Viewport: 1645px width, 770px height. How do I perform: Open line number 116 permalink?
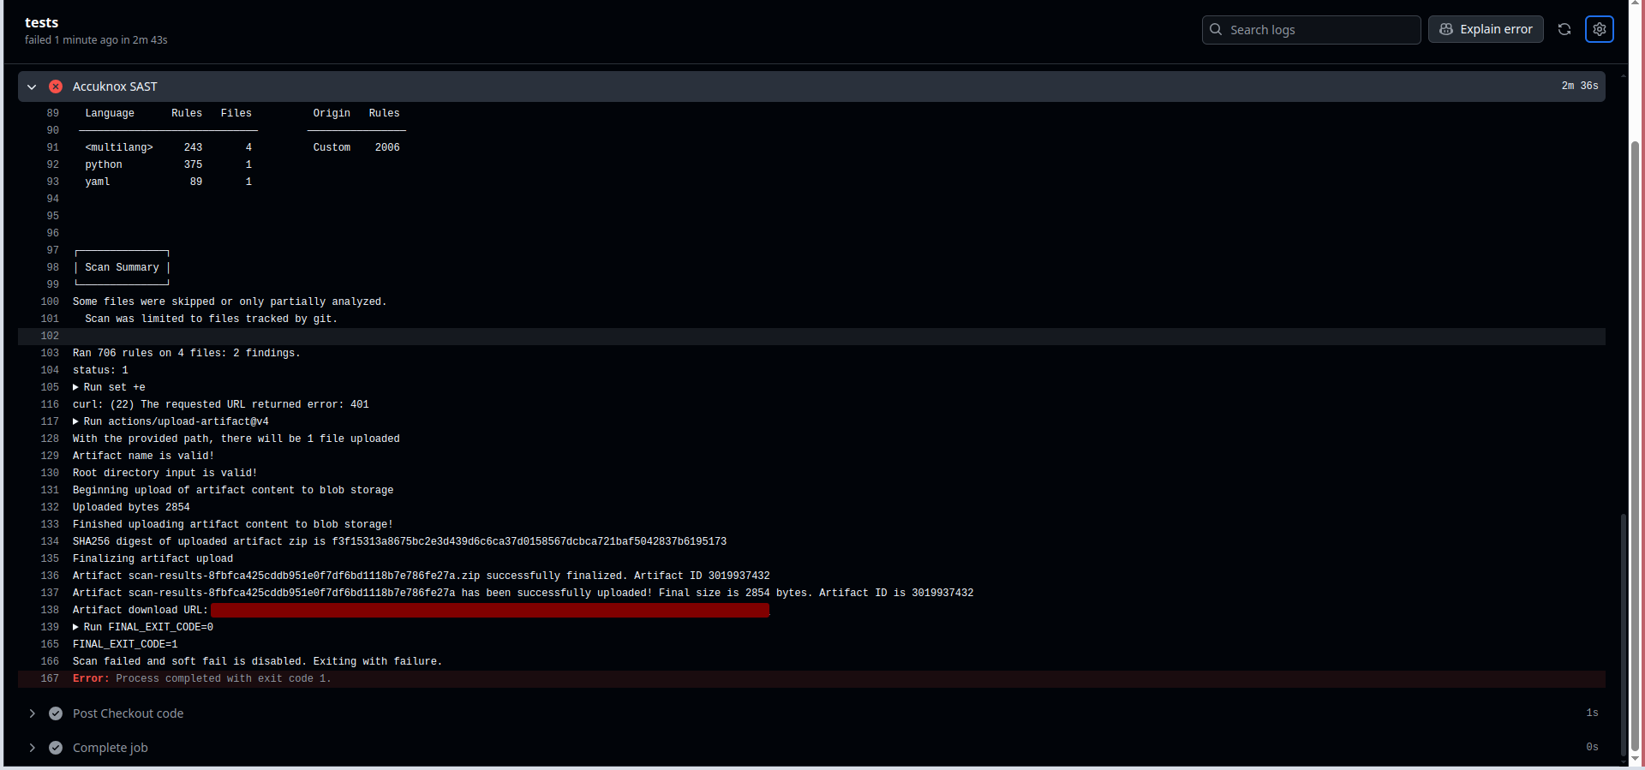(x=50, y=404)
